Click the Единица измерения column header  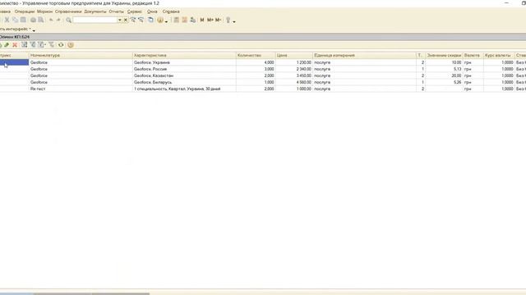[364, 55]
